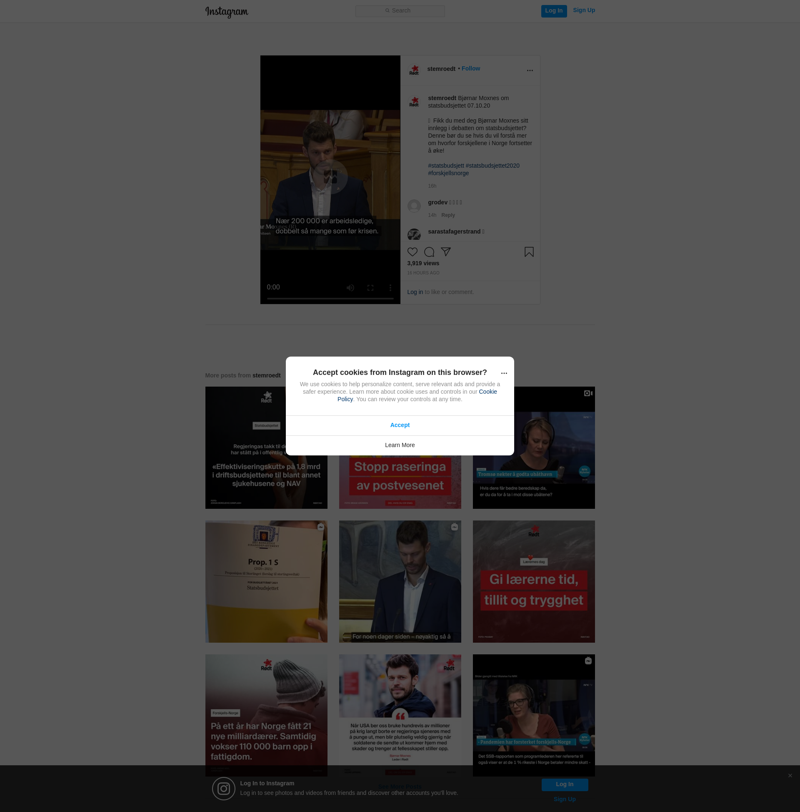800x812 pixels.
Task: Click the top Log In button
Action: tap(553, 11)
